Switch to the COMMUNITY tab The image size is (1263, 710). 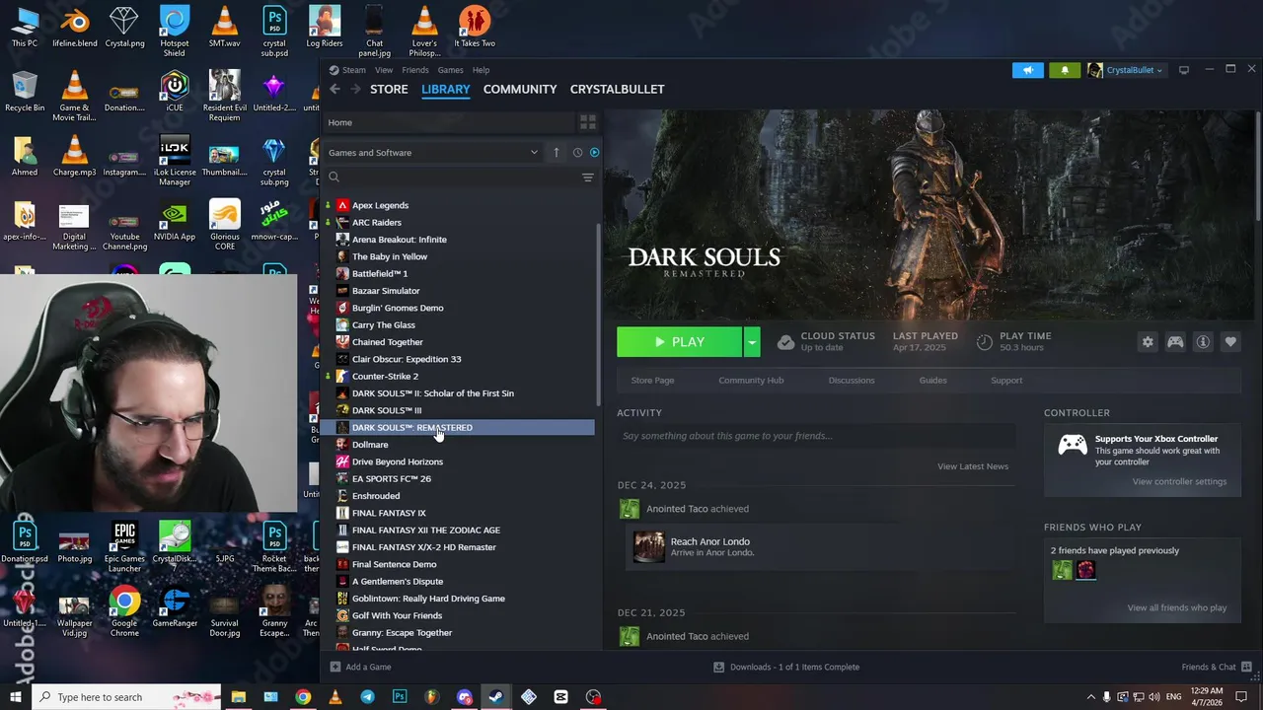tap(520, 89)
